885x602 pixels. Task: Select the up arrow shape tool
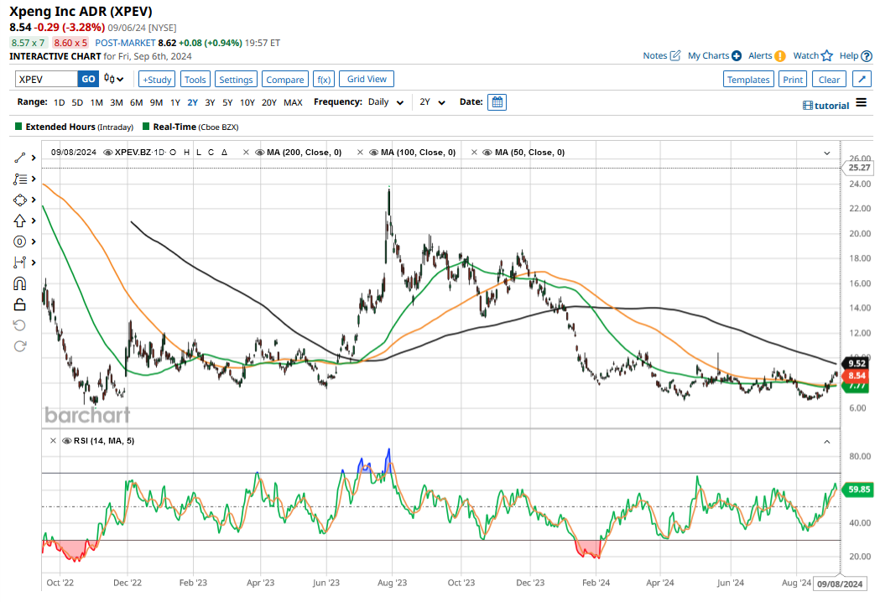[20, 221]
